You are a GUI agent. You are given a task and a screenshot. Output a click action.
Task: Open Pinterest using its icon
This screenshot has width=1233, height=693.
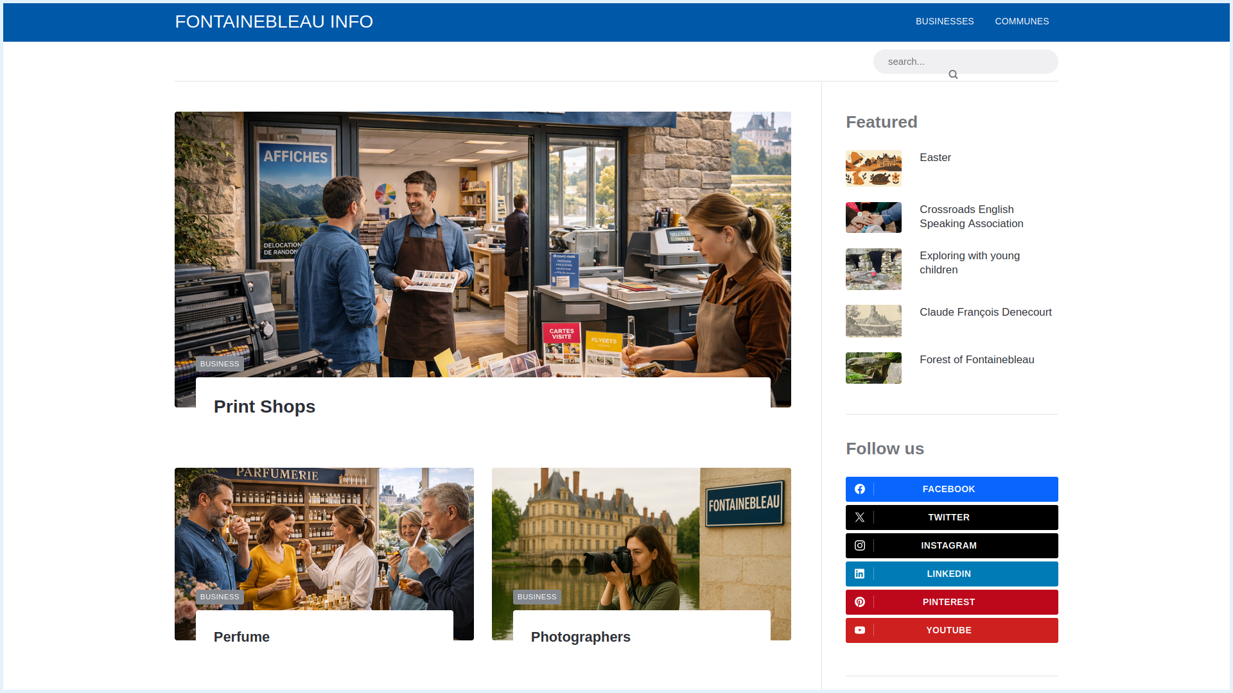pyautogui.click(x=860, y=602)
